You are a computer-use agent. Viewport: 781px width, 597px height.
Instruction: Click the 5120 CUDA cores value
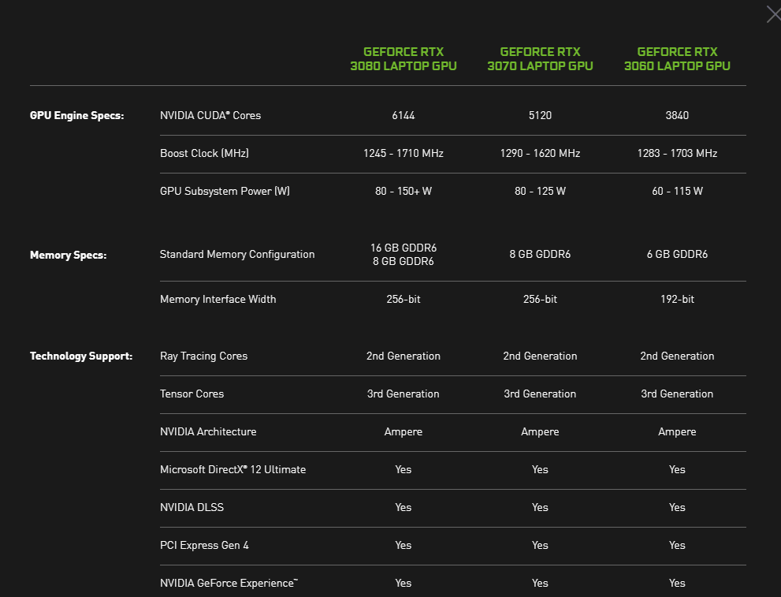(x=540, y=115)
